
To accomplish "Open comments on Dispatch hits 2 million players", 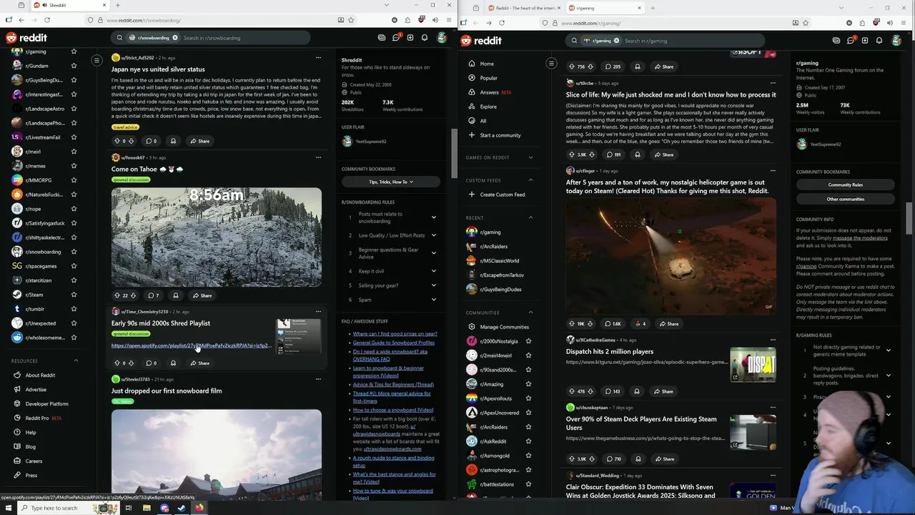I will [x=612, y=391].
